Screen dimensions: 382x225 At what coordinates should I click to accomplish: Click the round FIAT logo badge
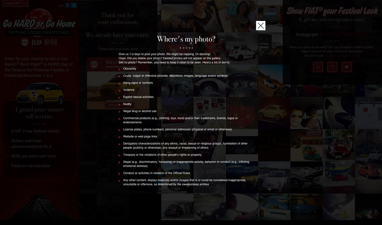pyautogui.click(x=25, y=42)
